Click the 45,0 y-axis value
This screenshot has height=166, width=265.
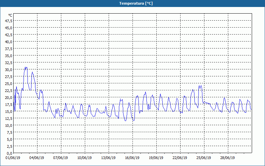[x=9, y=28]
